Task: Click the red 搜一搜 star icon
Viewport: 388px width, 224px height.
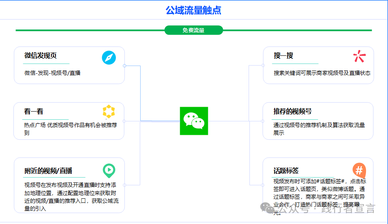Action: (359, 56)
